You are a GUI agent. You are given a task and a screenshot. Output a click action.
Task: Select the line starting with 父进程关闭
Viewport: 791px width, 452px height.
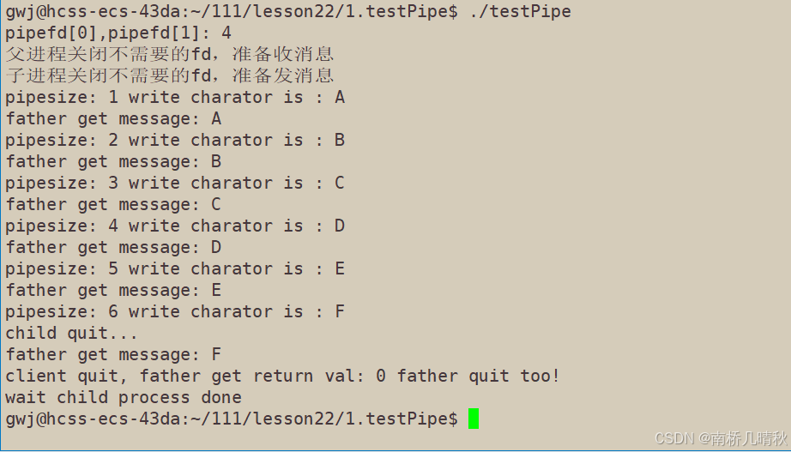(170, 54)
